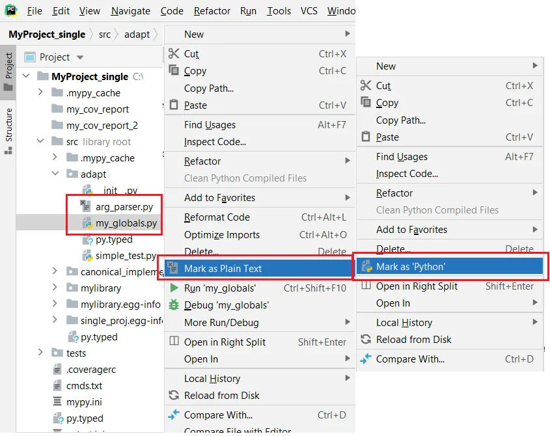The width and height of the screenshot is (550, 436).
Task: Choose Mark as Plain Text
Action: coord(259,268)
